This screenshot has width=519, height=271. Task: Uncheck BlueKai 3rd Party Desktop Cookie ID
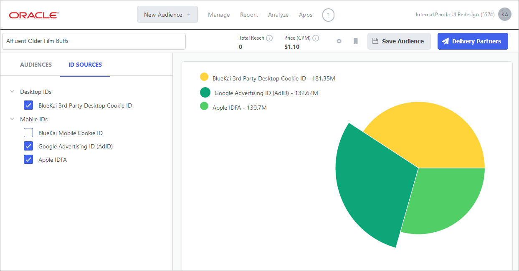tap(28, 105)
